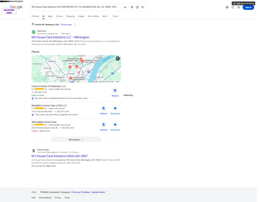Open website icon for Care at Home of Delaware
Image resolution: width=260 pixels, height=202 pixels.
point(115,90)
